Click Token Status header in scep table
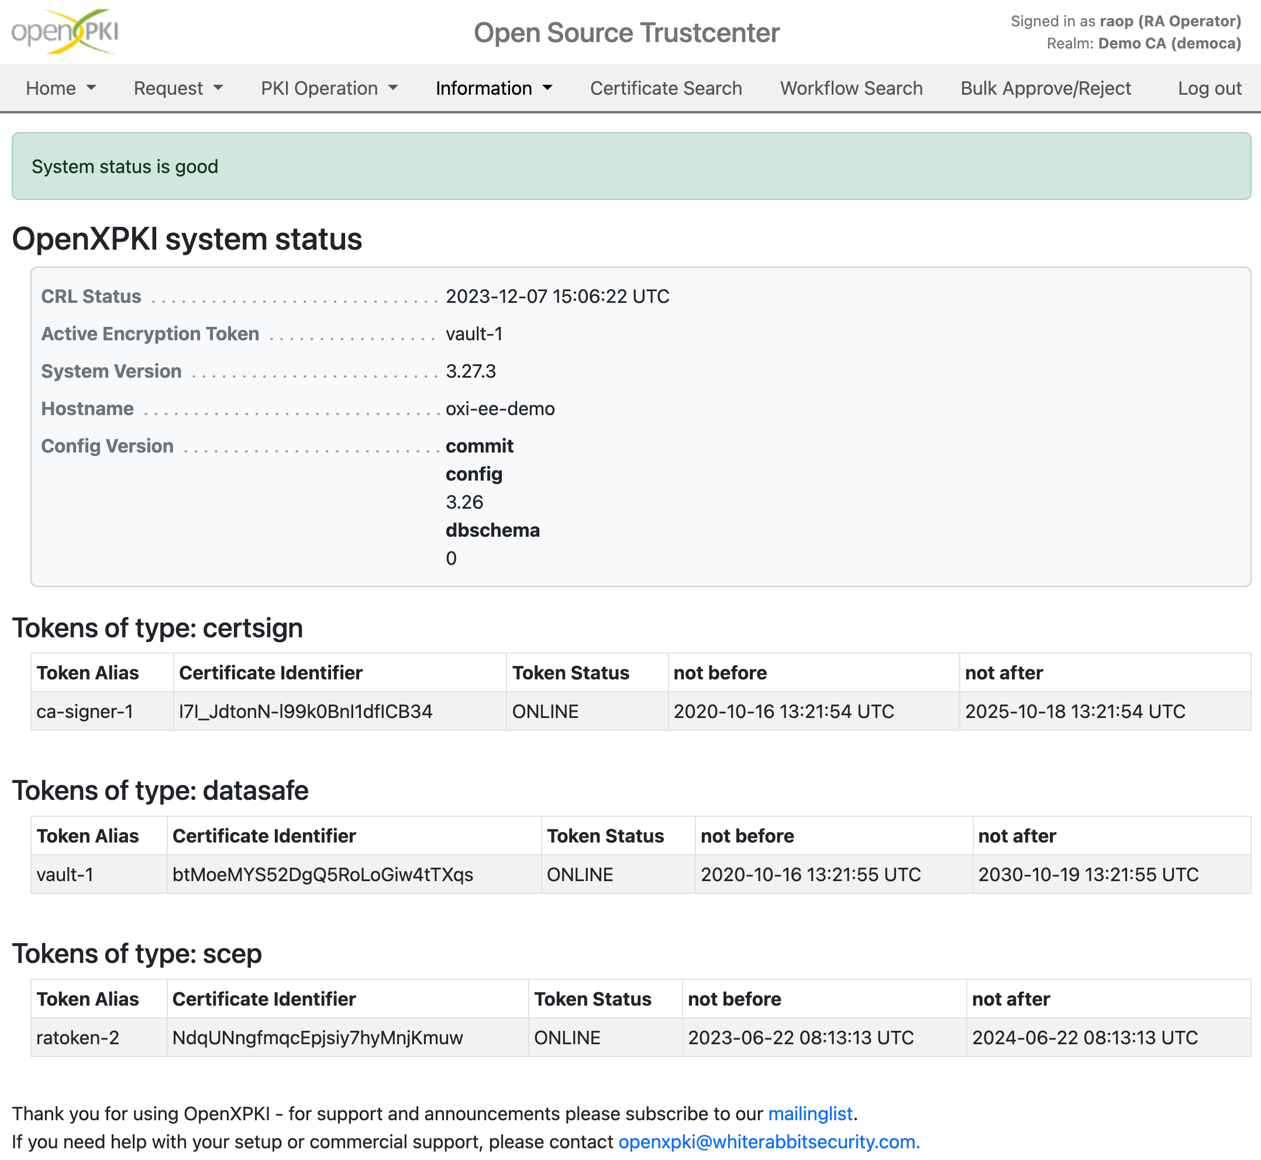 click(x=593, y=999)
